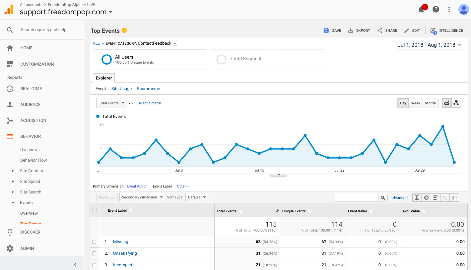Select the data table view icon
The height and width of the screenshot is (270, 471).
point(417,197)
